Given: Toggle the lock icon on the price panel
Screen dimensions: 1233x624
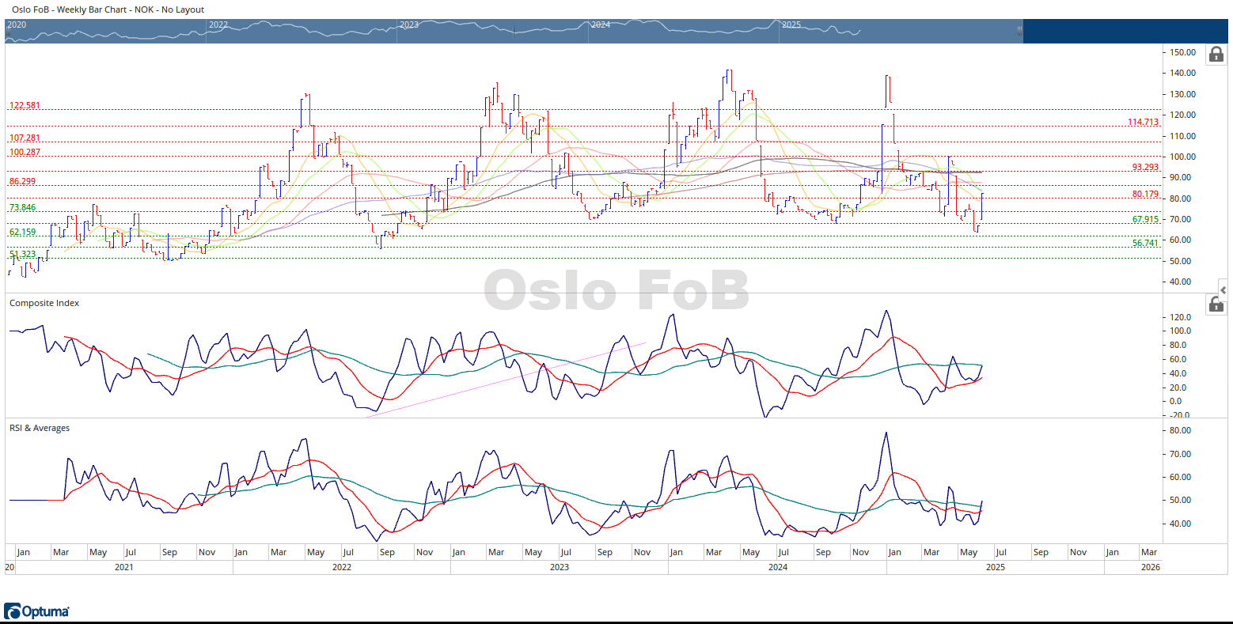Looking at the screenshot, I should coord(1216,55).
